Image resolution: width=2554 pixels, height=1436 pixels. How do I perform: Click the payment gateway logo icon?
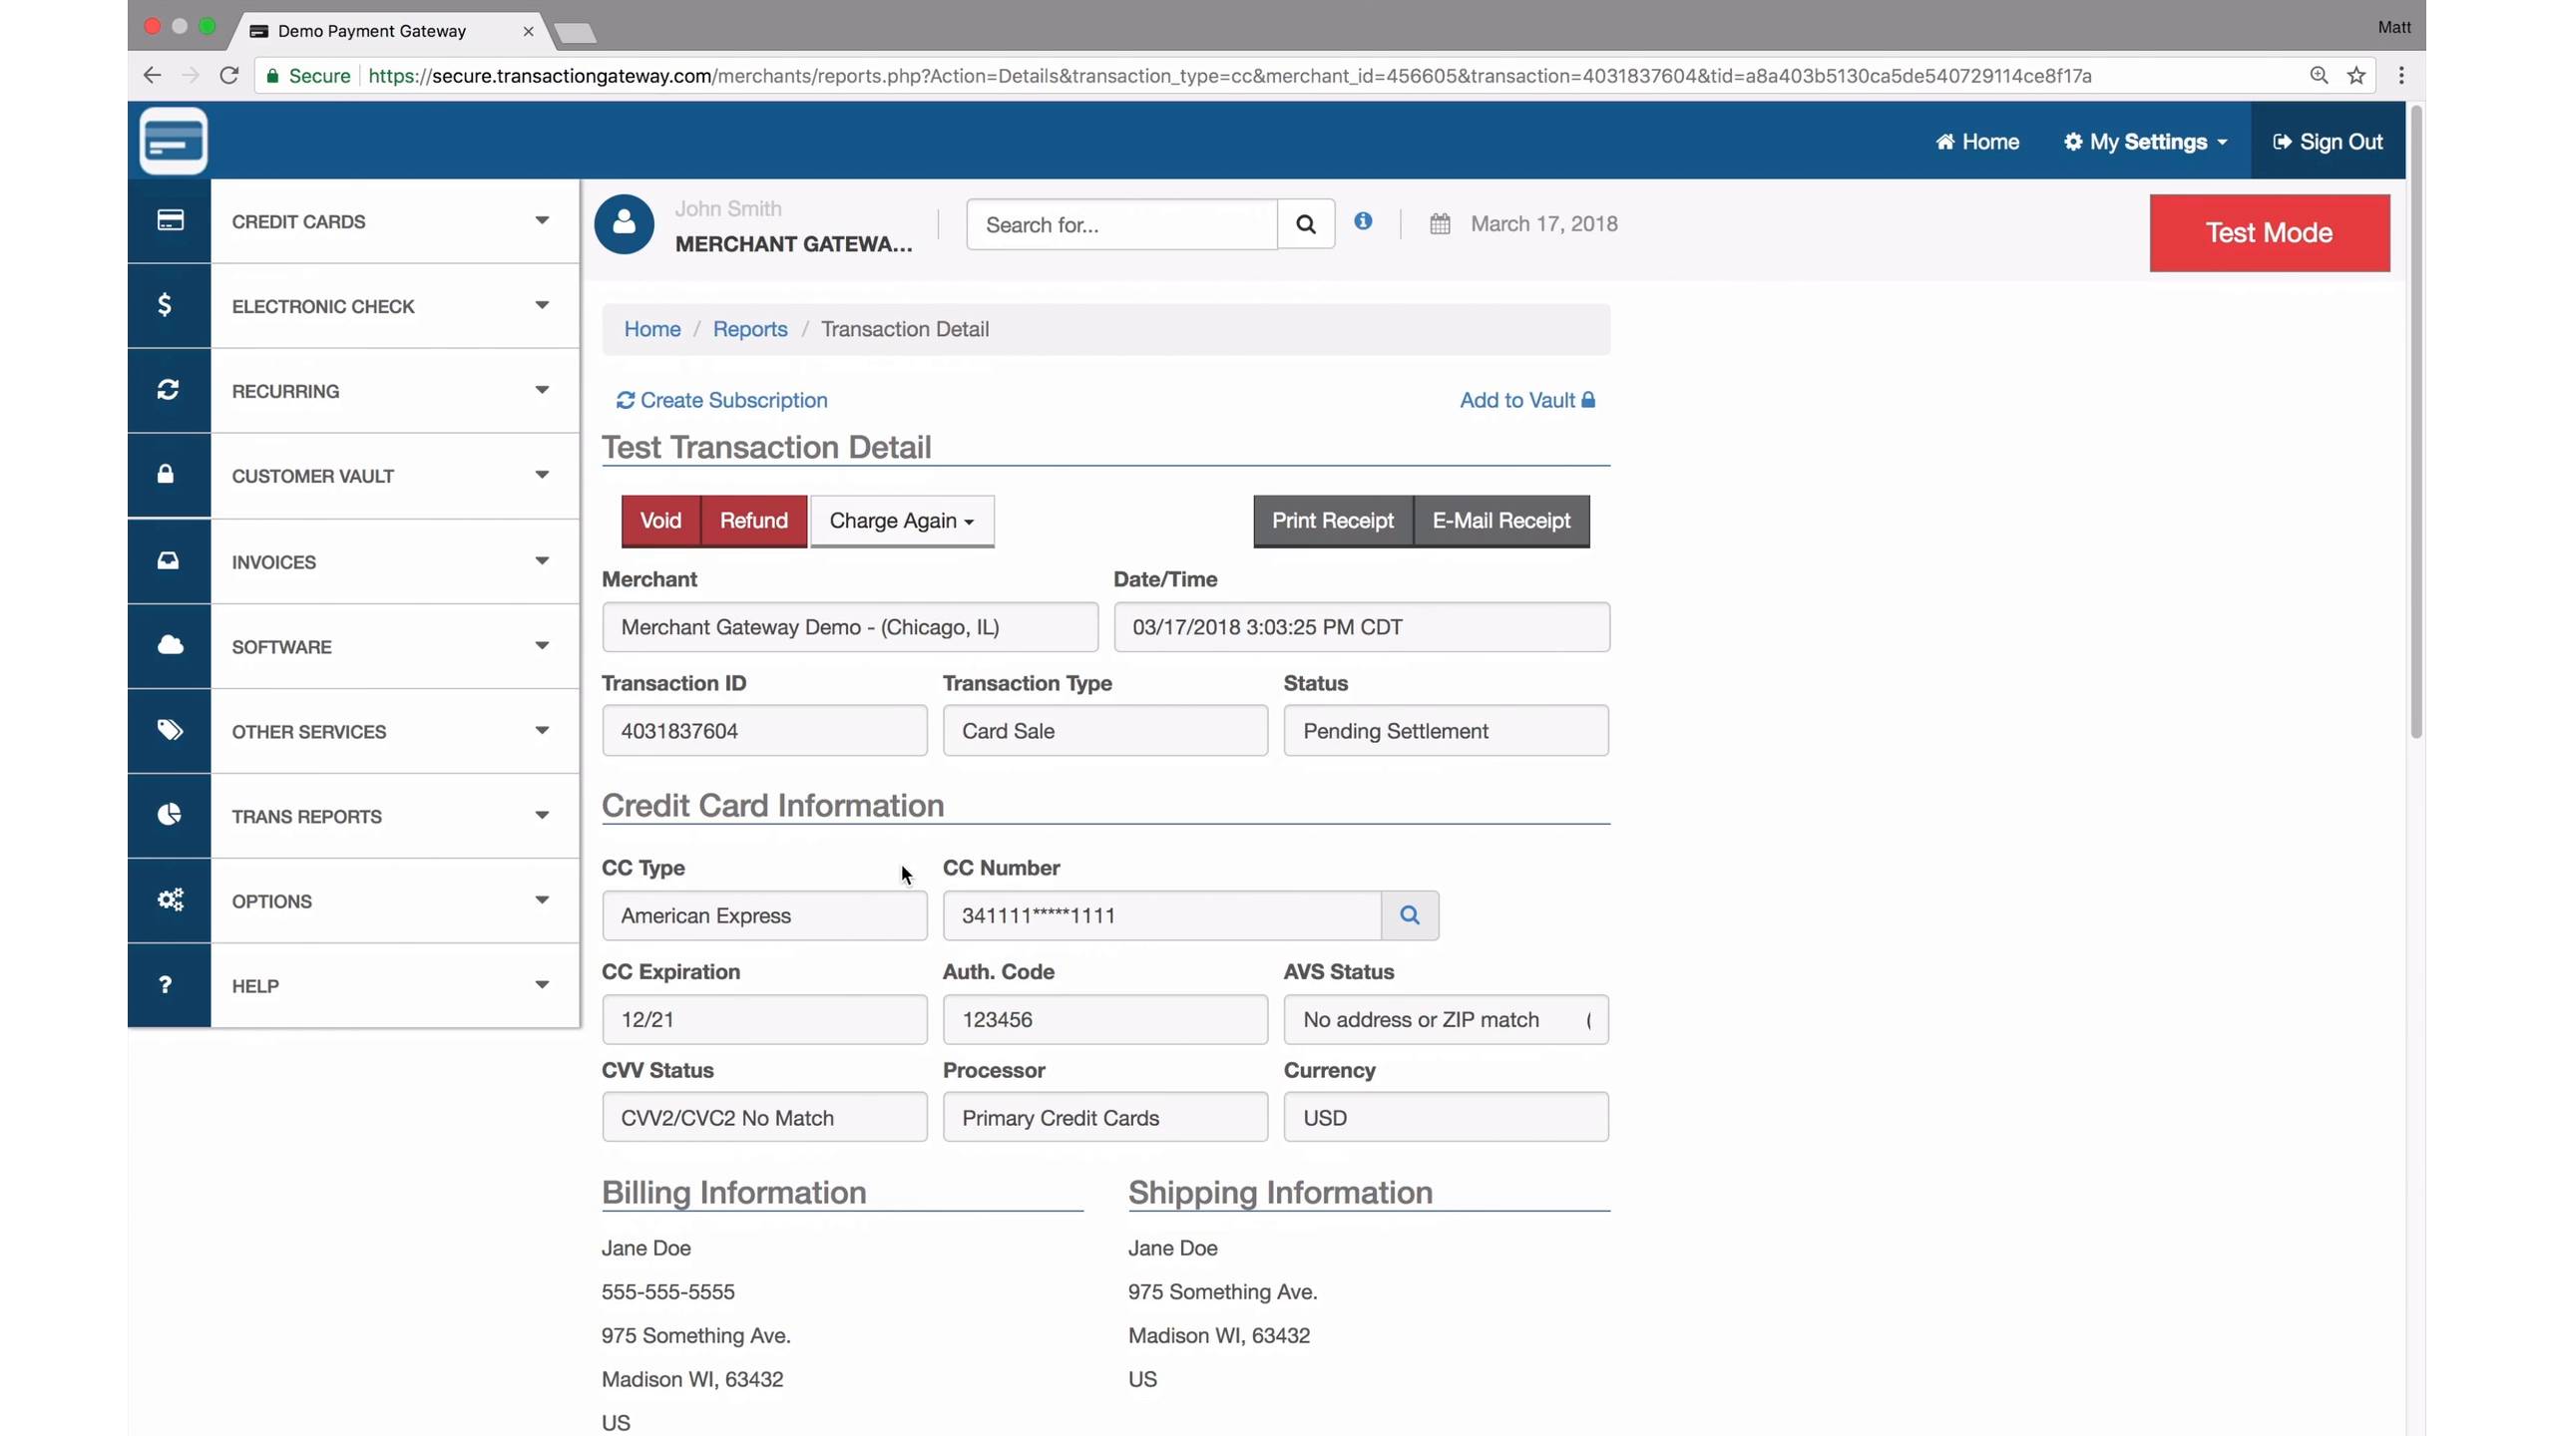(x=174, y=141)
